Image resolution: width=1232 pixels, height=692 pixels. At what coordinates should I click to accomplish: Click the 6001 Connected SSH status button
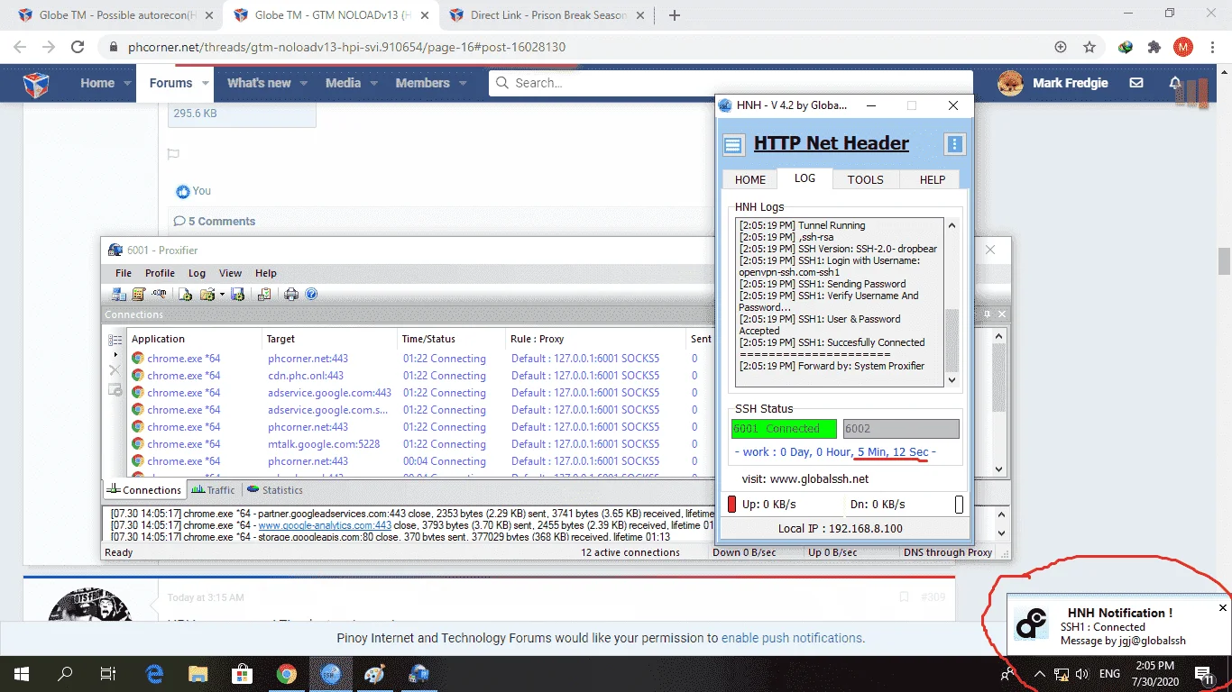(x=784, y=429)
